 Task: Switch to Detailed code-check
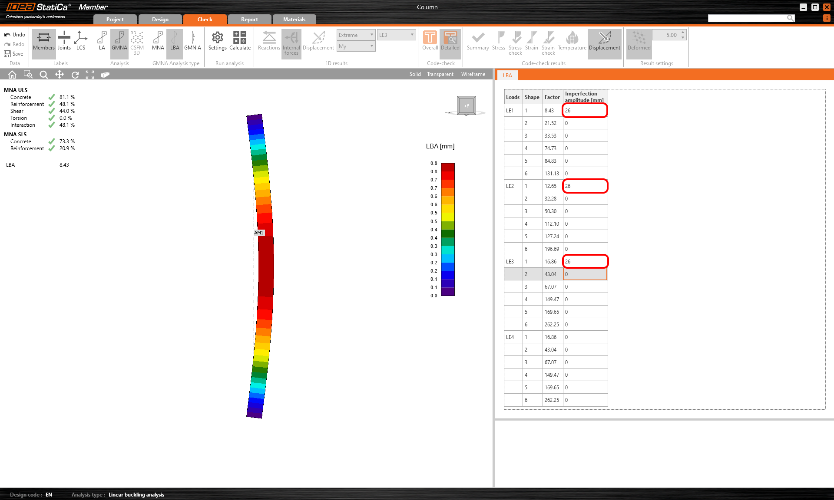(x=450, y=41)
